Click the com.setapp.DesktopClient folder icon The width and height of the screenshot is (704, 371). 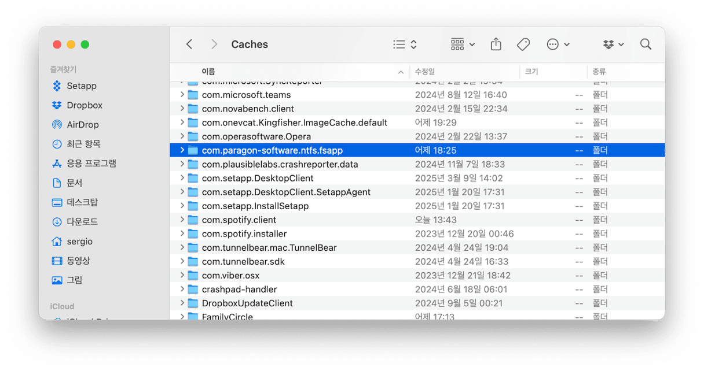click(193, 178)
